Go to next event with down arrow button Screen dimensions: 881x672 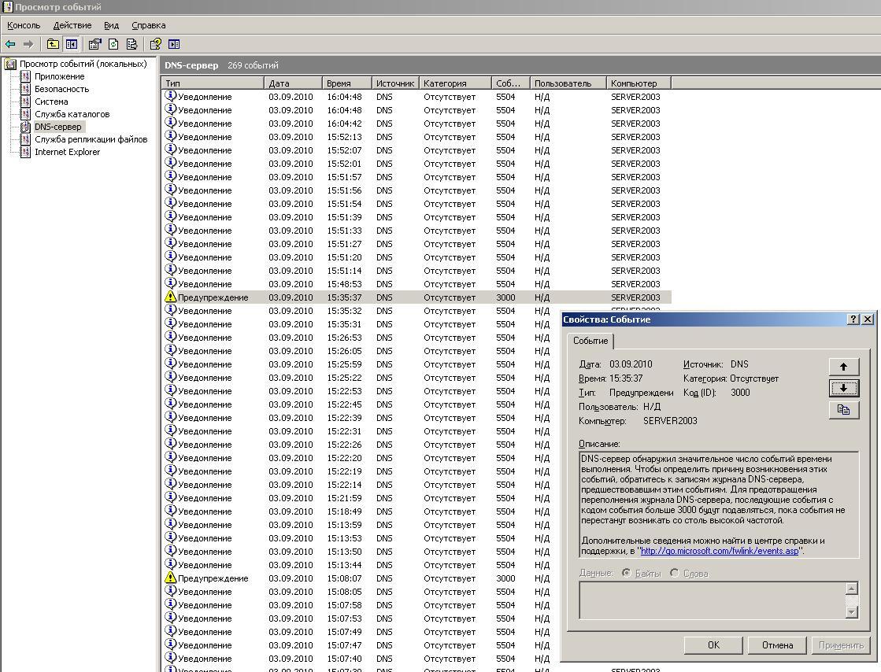843,388
